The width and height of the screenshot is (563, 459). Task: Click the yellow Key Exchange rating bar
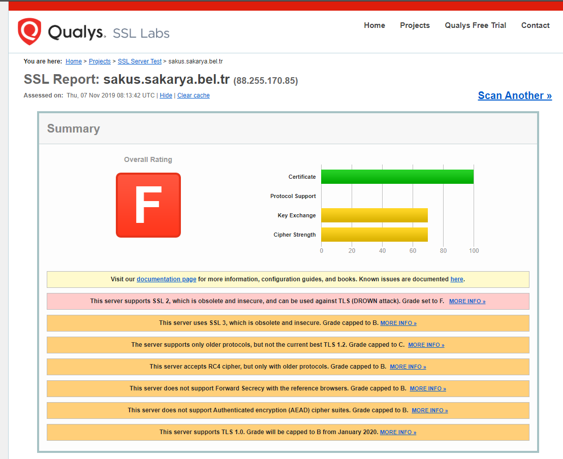pyautogui.click(x=374, y=215)
